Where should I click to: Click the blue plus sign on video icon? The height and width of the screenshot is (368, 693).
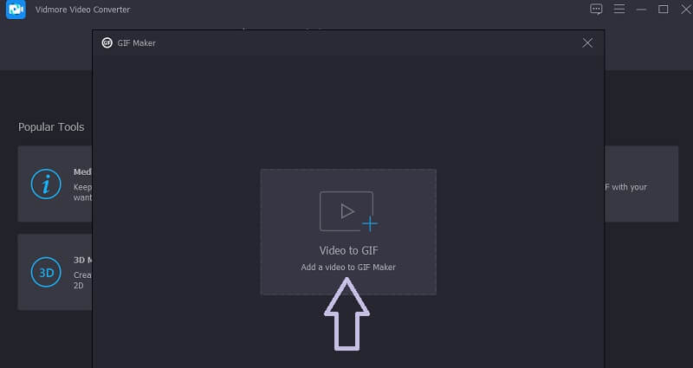(370, 224)
